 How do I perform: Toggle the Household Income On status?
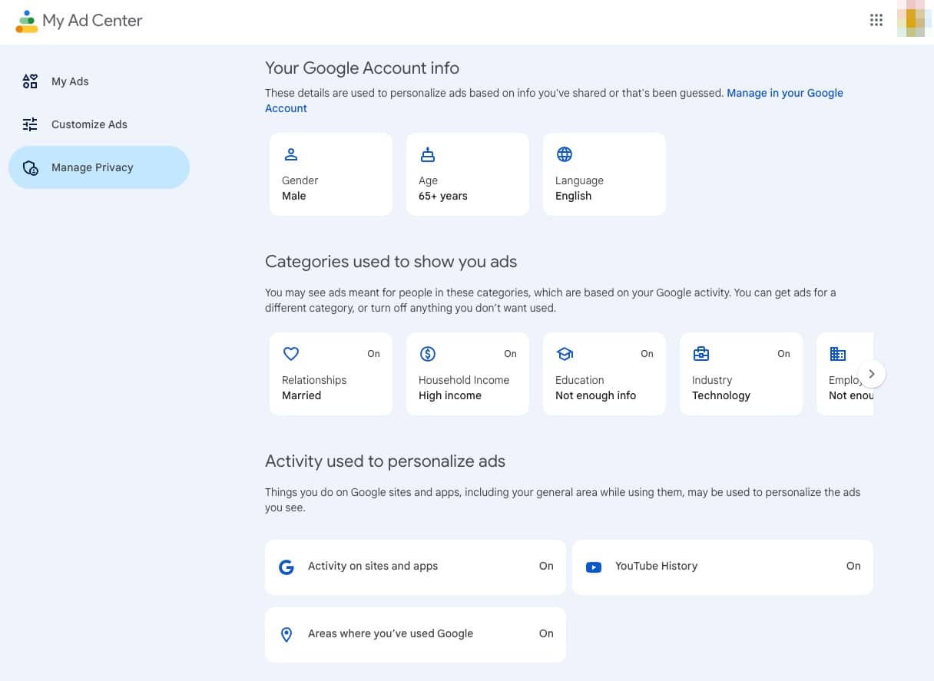510,354
